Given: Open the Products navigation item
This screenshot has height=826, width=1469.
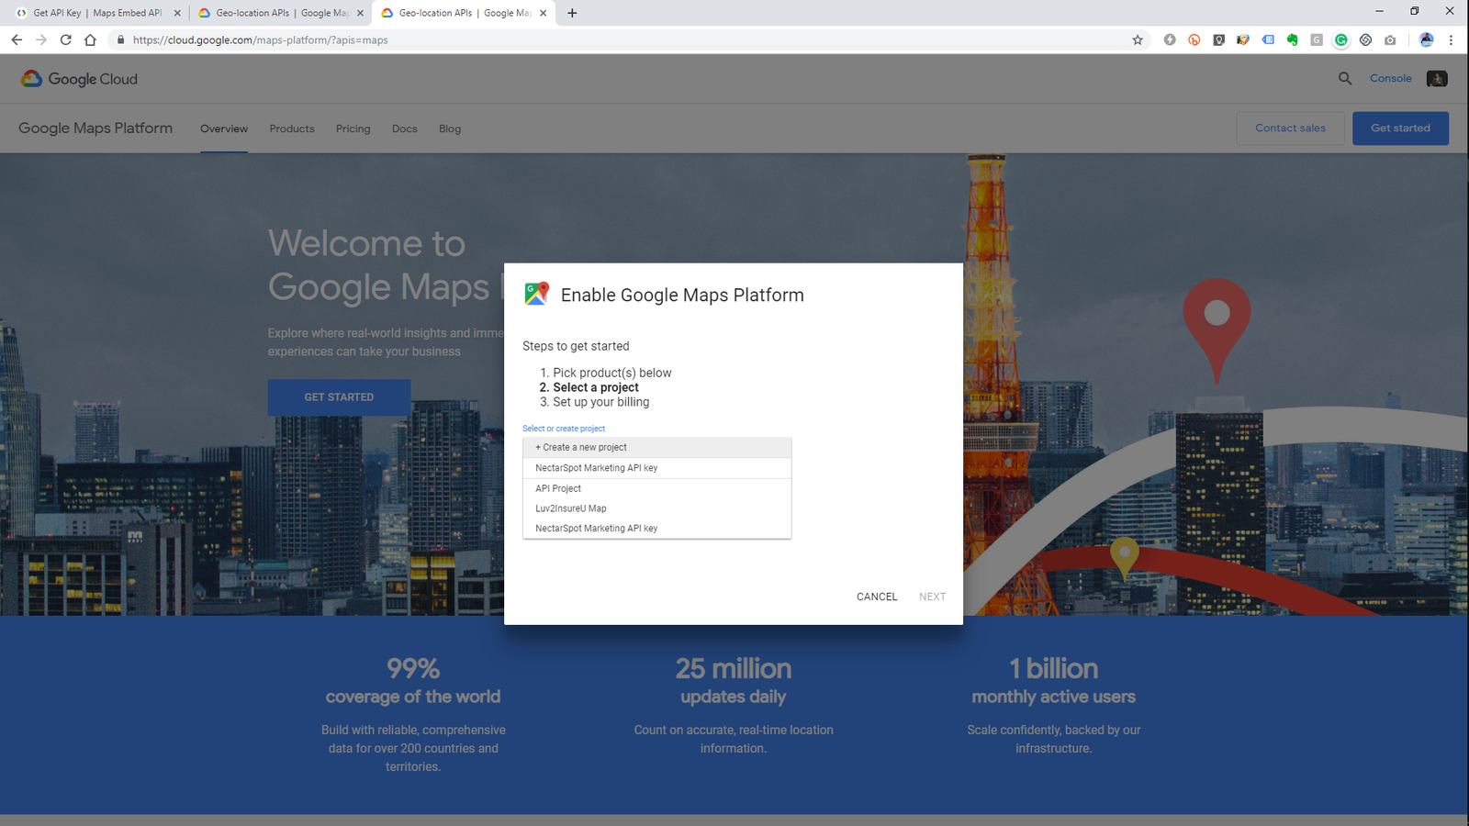Looking at the screenshot, I should [x=292, y=128].
